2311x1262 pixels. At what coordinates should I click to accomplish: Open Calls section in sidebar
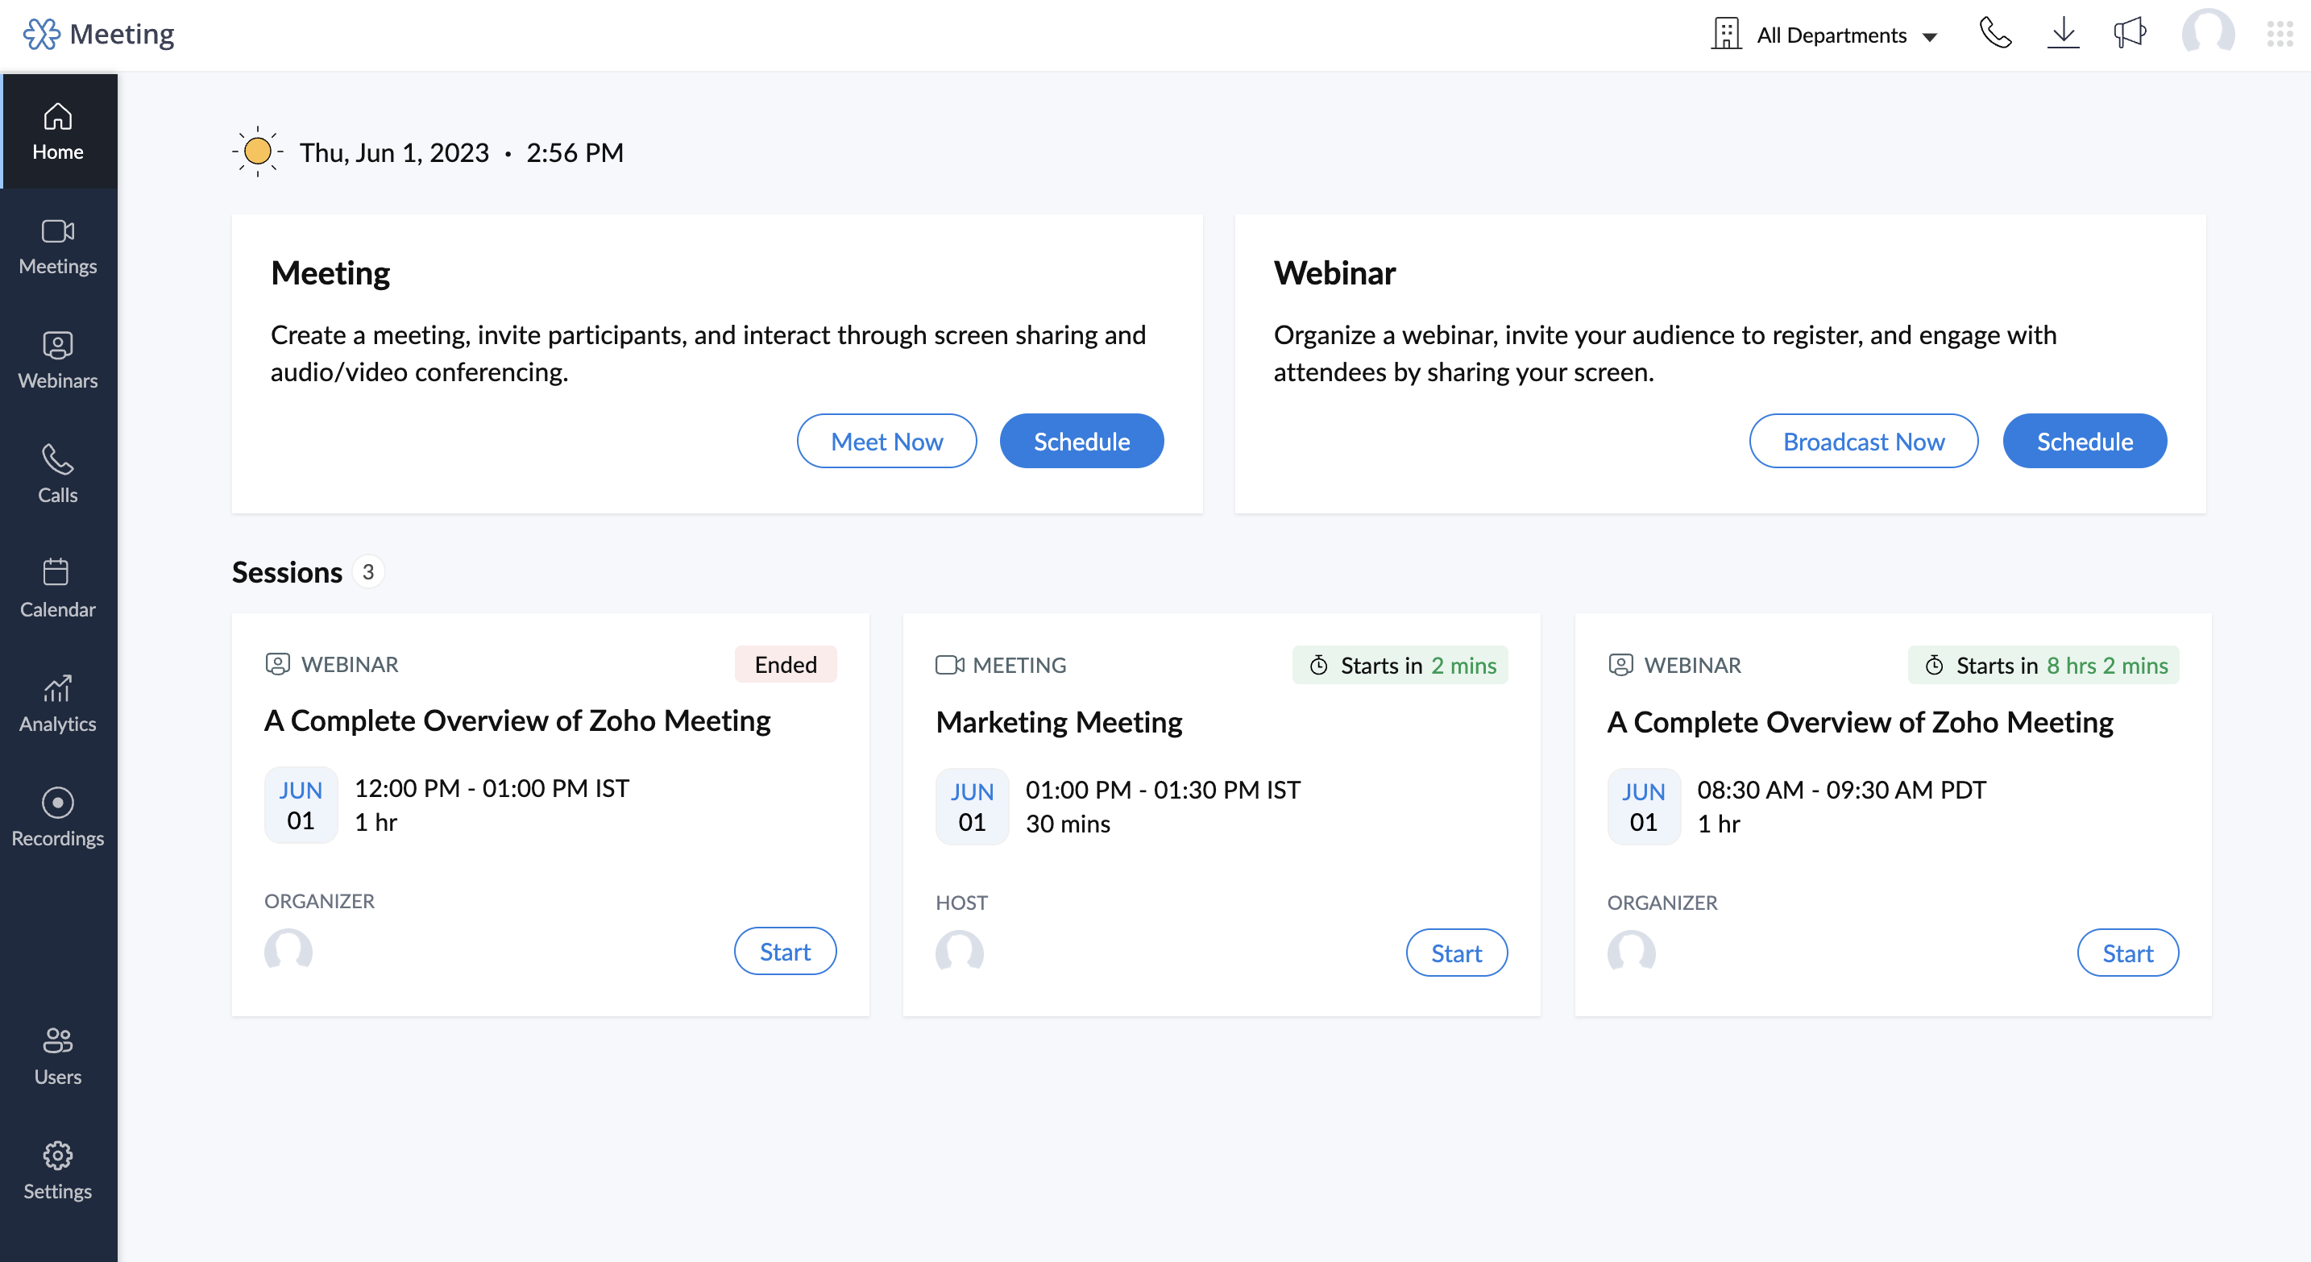[57, 475]
